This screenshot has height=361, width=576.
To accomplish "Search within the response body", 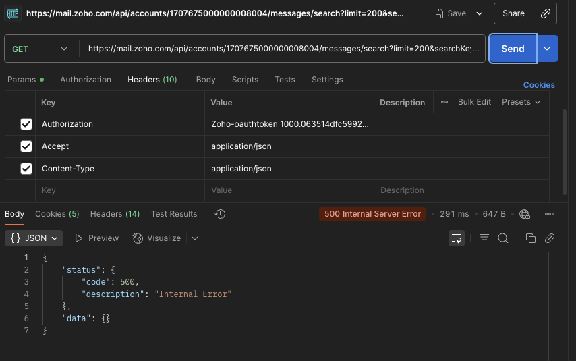I will point(503,238).
